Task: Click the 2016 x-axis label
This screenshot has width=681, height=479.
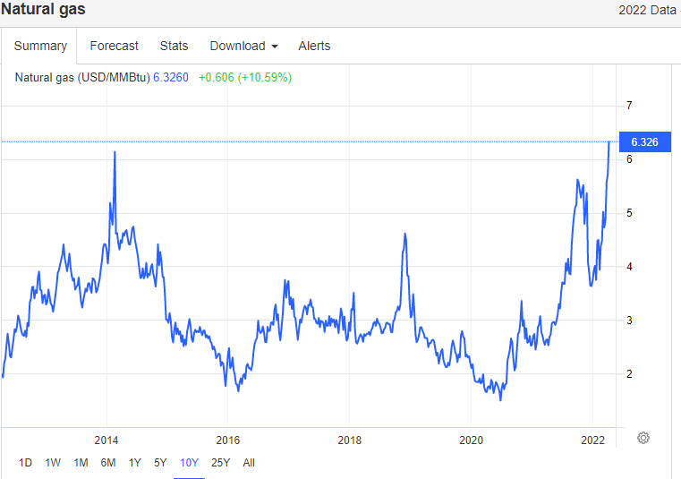Action: point(228,440)
